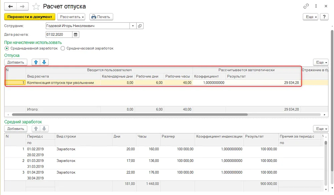
Task: Open the calendar picker for Дата расчета
Action: [x=75, y=34]
